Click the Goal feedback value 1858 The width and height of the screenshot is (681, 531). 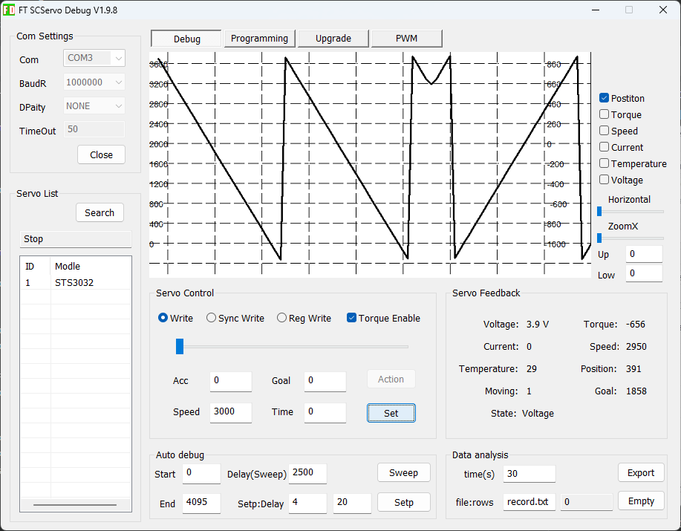point(636,391)
